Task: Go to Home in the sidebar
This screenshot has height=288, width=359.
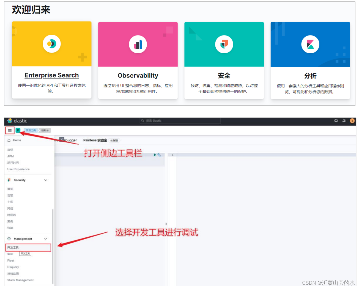Action: point(17,140)
